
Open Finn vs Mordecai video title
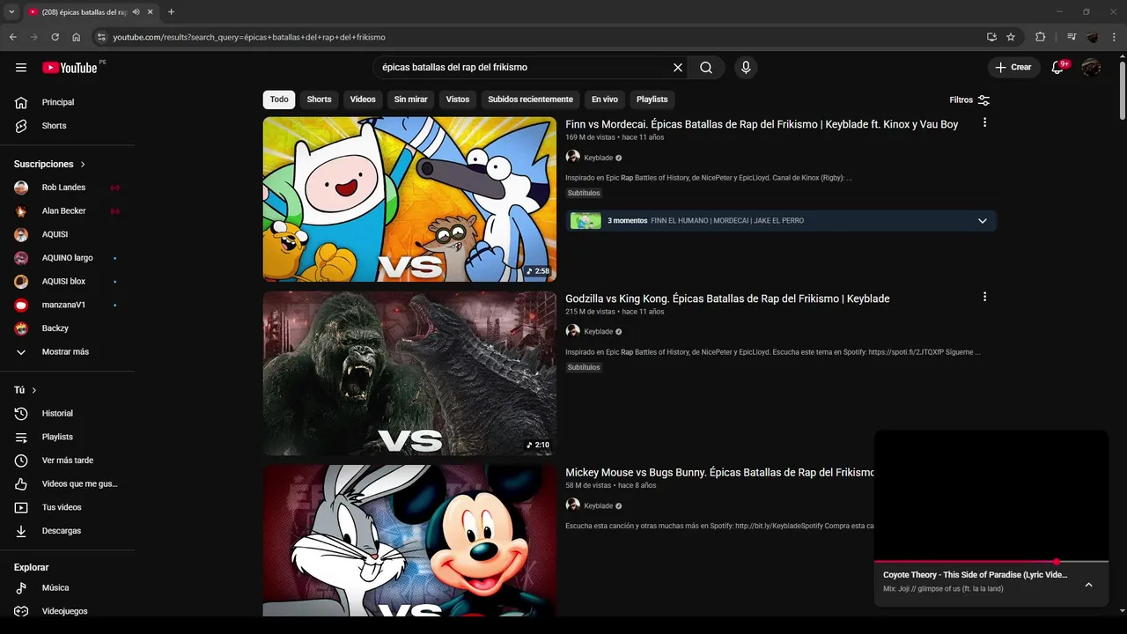[762, 124]
